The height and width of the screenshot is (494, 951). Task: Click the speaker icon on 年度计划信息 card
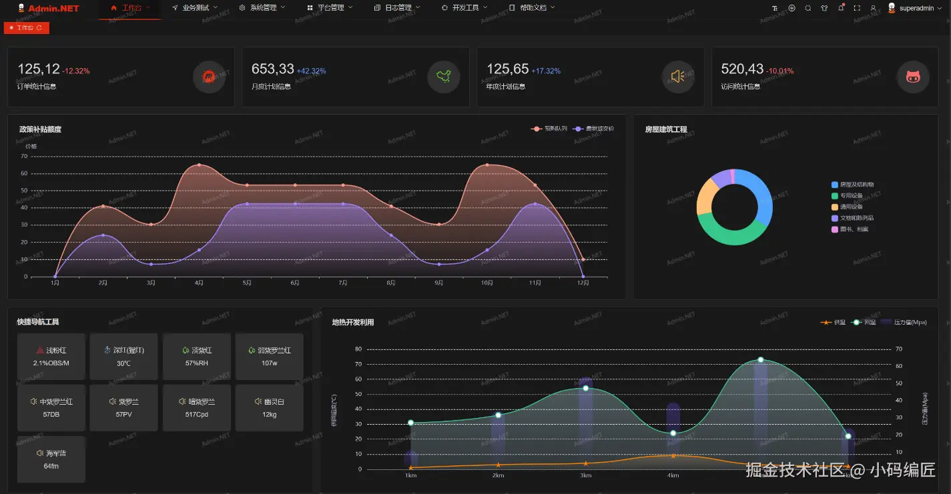pyautogui.click(x=678, y=77)
